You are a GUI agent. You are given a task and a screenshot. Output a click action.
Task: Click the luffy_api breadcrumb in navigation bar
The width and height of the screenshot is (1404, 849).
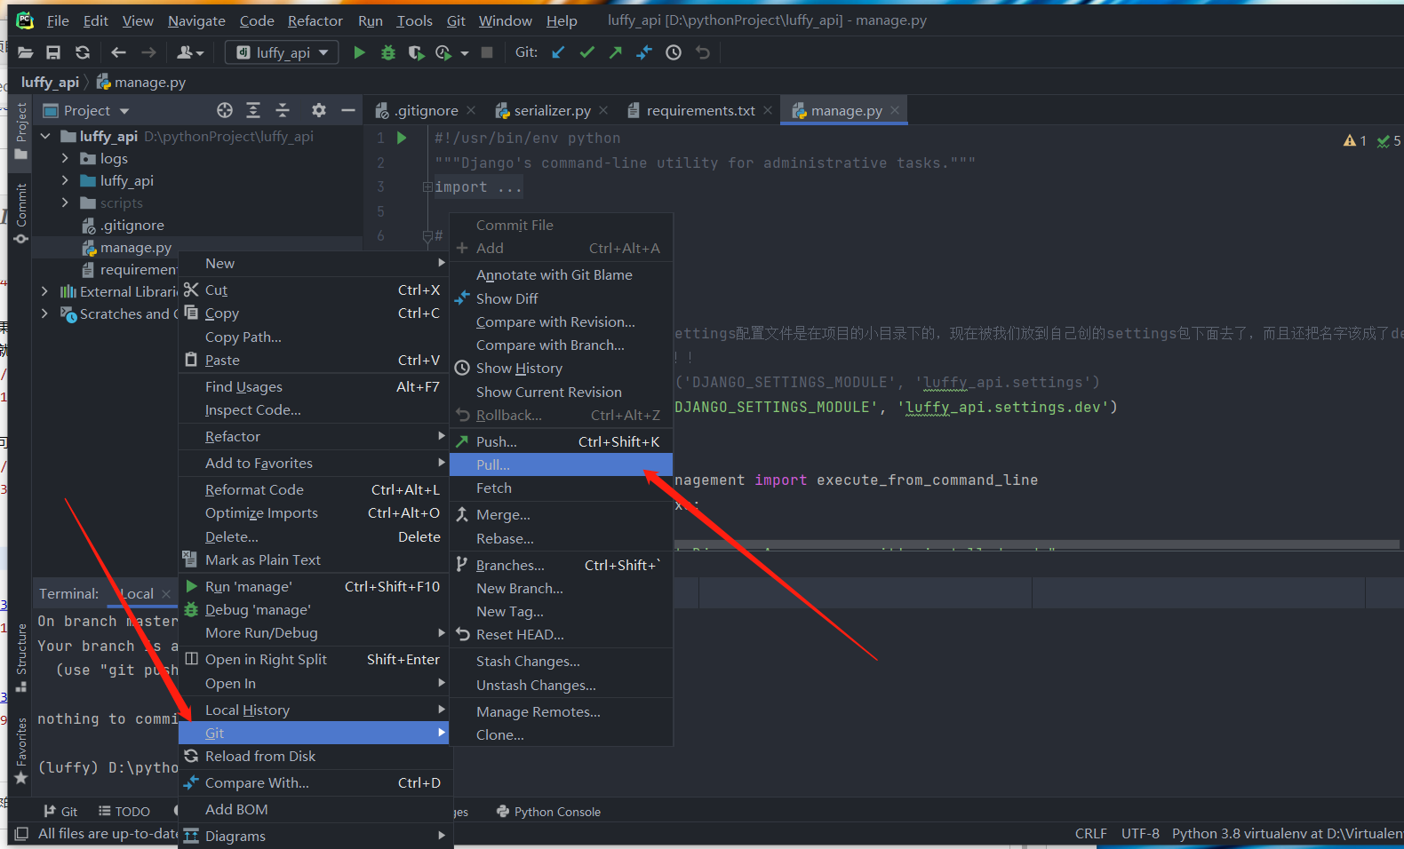click(x=50, y=83)
